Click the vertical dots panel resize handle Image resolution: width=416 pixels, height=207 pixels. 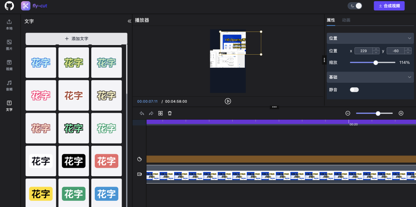click(324, 60)
